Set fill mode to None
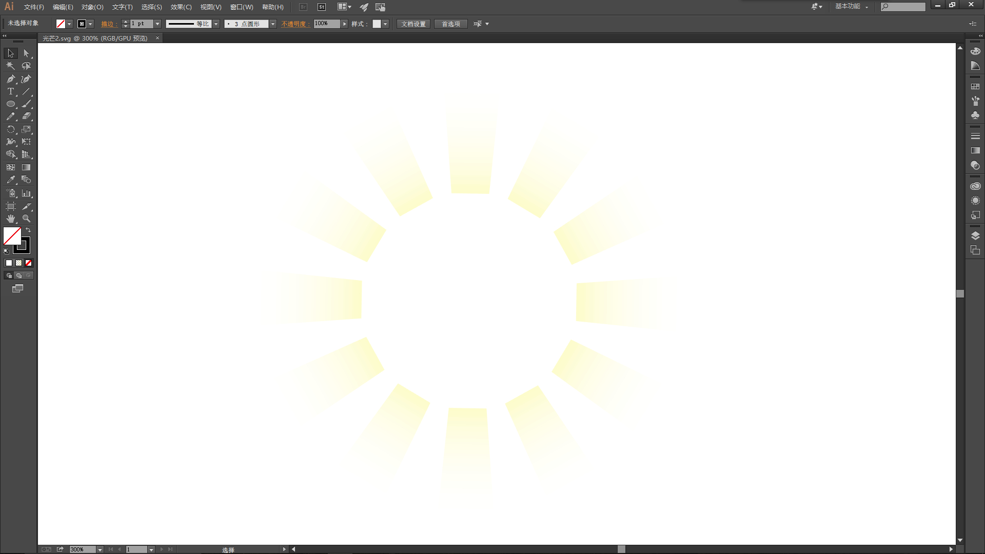985x554 pixels. pyautogui.click(x=29, y=263)
